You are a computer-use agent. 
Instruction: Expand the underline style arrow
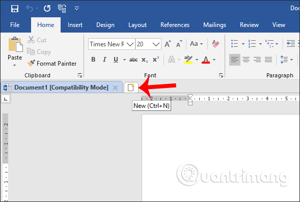[x=124, y=60]
